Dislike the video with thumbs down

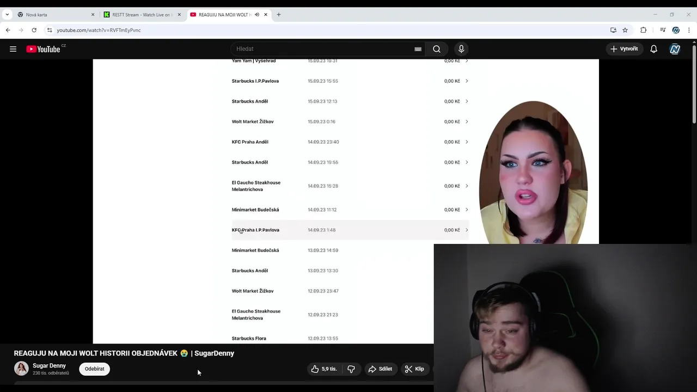351,369
